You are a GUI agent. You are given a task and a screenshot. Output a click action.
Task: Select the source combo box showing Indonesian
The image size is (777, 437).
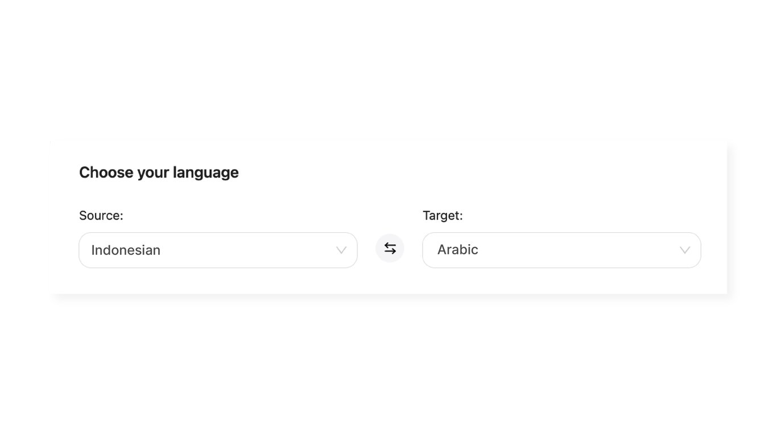tap(218, 250)
